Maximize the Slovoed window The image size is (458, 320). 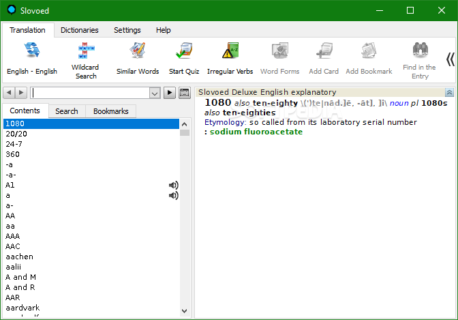(410, 10)
